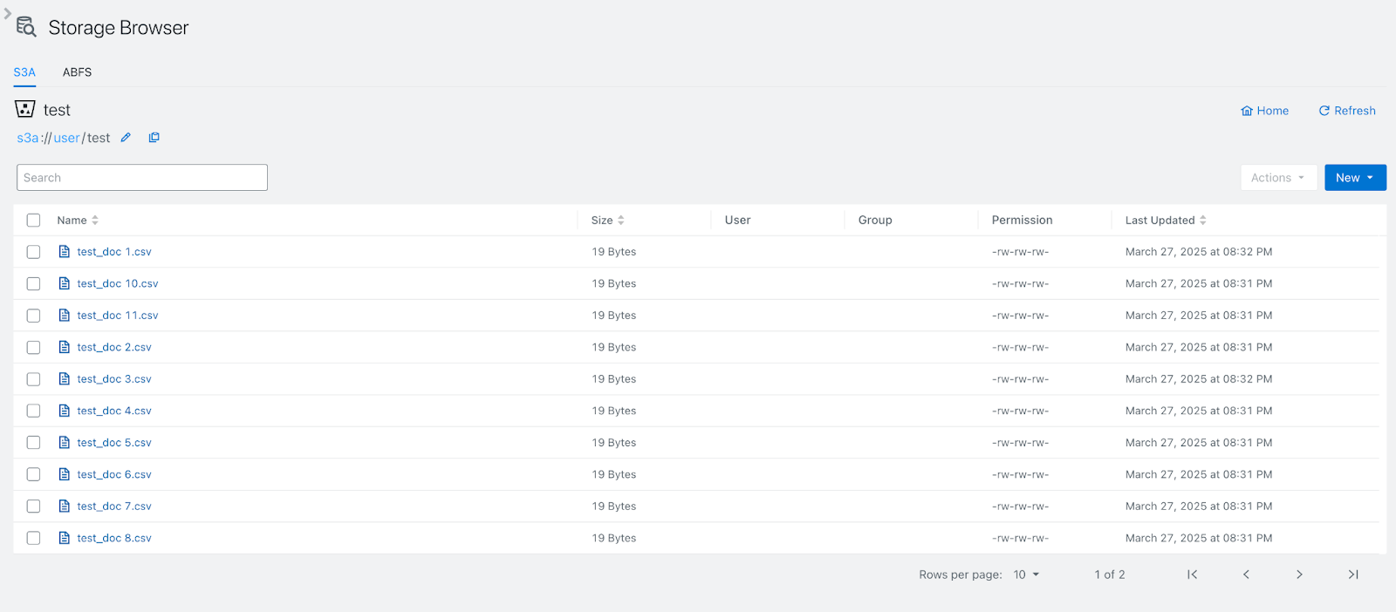The image size is (1396, 612).
Task: Check the box for test_doc 1.csv
Action: [33, 252]
